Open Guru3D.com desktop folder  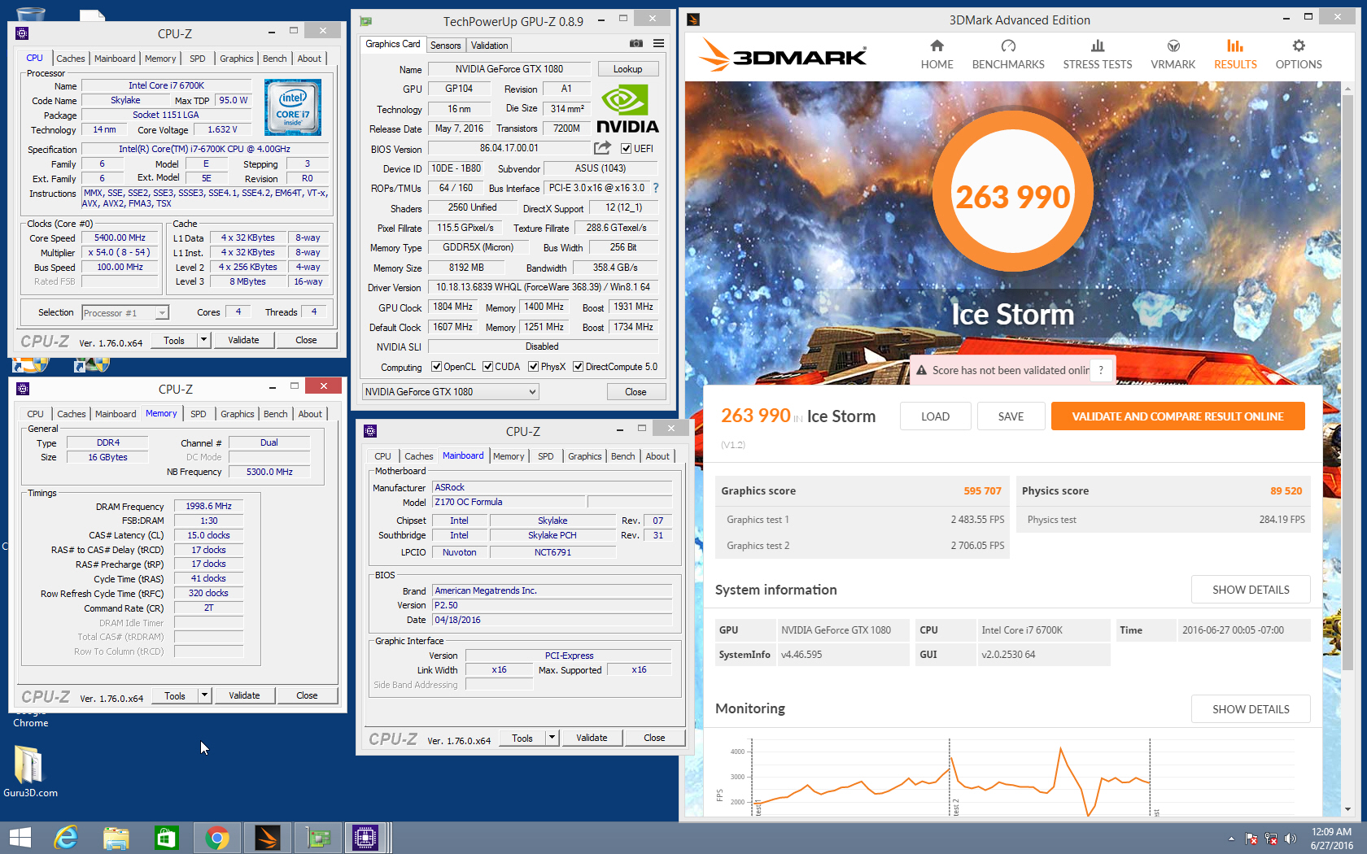[30, 772]
